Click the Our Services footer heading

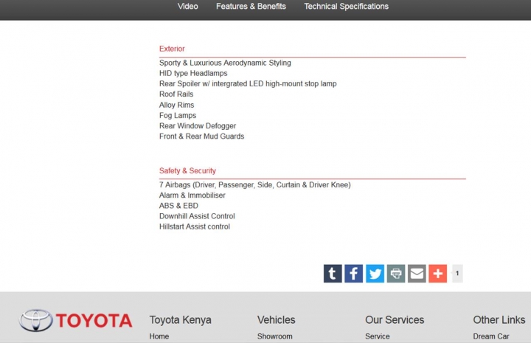click(x=395, y=320)
